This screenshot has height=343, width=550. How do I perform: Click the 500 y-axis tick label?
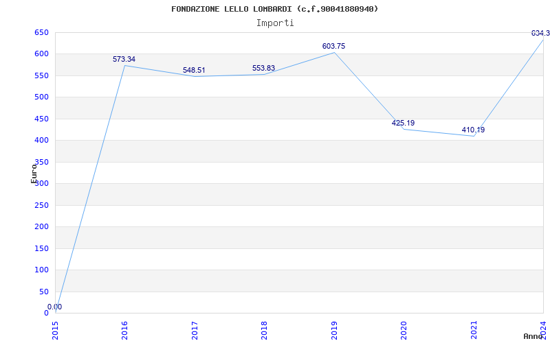(41, 97)
